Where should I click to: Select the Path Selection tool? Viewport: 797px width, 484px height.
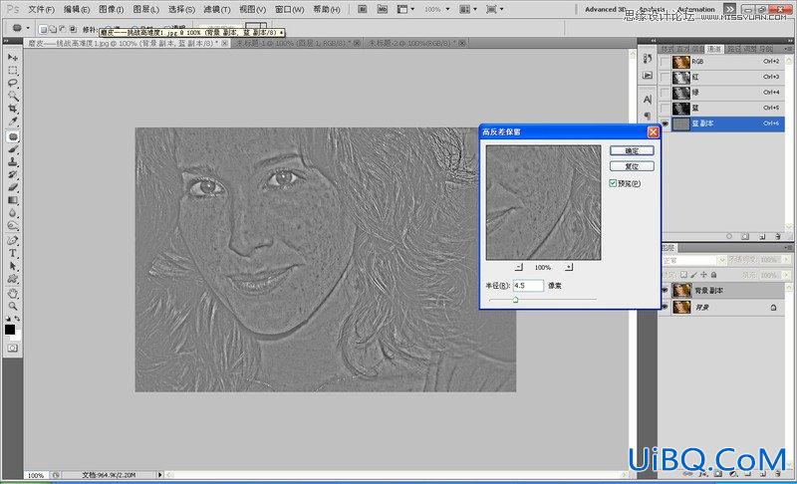click(x=13, y=266)
